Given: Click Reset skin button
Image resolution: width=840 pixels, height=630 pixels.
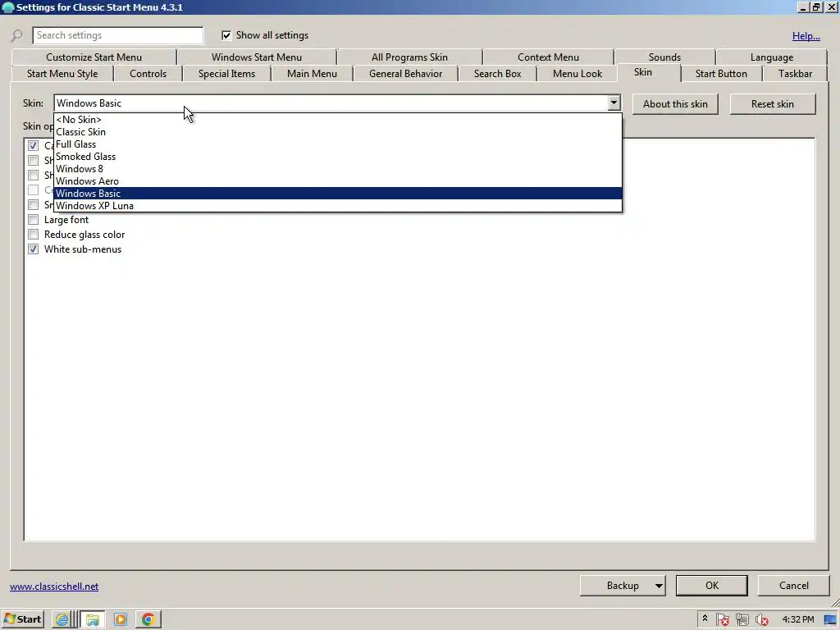Looking at the screenshot, I should tap(773, 104).
